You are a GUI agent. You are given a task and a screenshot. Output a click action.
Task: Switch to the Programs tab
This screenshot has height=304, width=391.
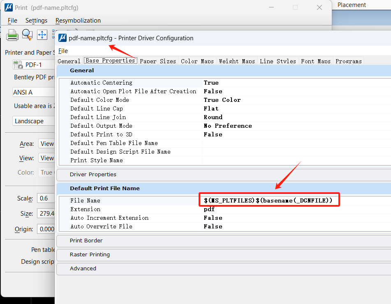349,61
